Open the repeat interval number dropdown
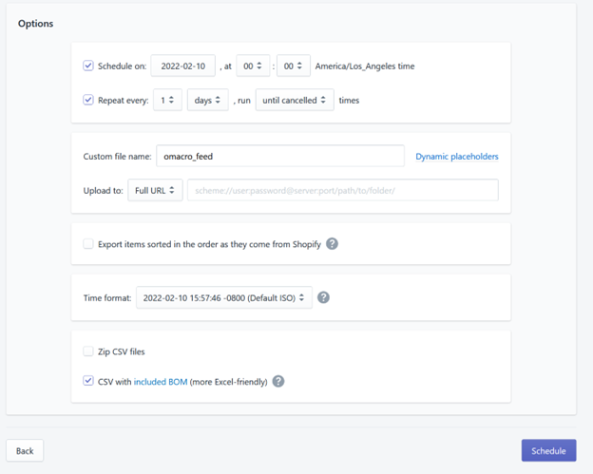The image size is (593, 474). point(167,100)
